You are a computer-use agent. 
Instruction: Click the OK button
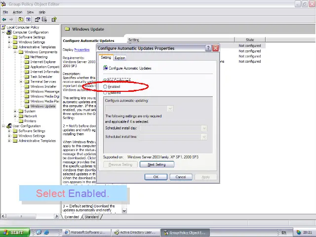tap(156, 177)
